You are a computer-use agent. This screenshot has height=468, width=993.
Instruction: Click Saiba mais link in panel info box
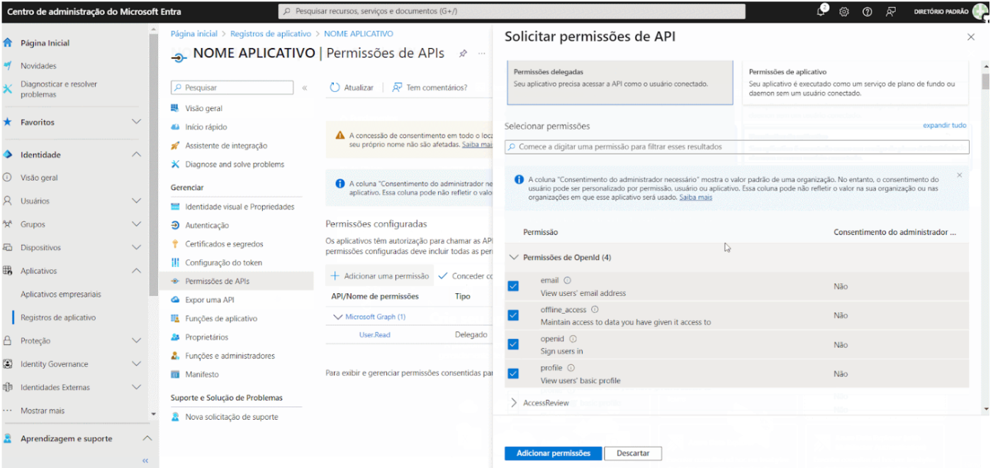[695, 198]
